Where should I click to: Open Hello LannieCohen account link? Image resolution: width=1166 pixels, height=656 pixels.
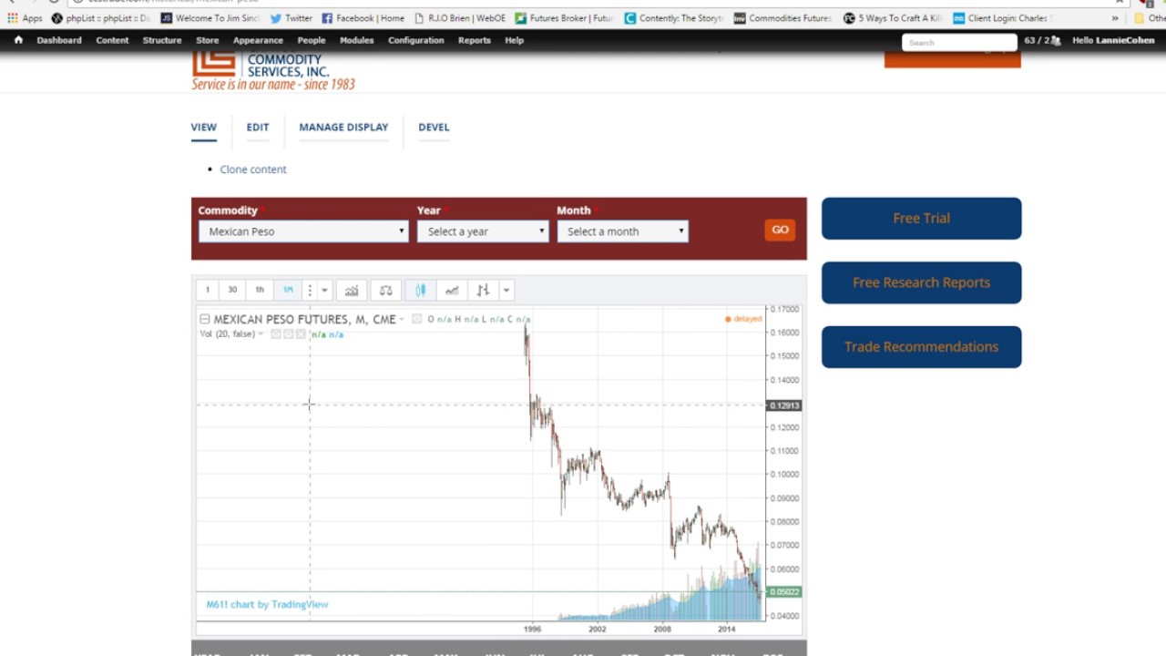click(1113, 40)
